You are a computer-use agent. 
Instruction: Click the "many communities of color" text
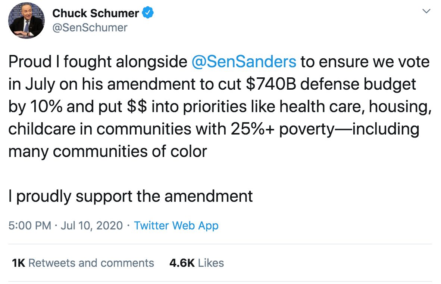(107, 152)
